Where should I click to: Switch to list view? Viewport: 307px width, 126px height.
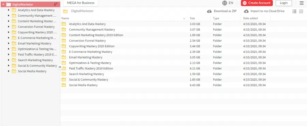294,11
